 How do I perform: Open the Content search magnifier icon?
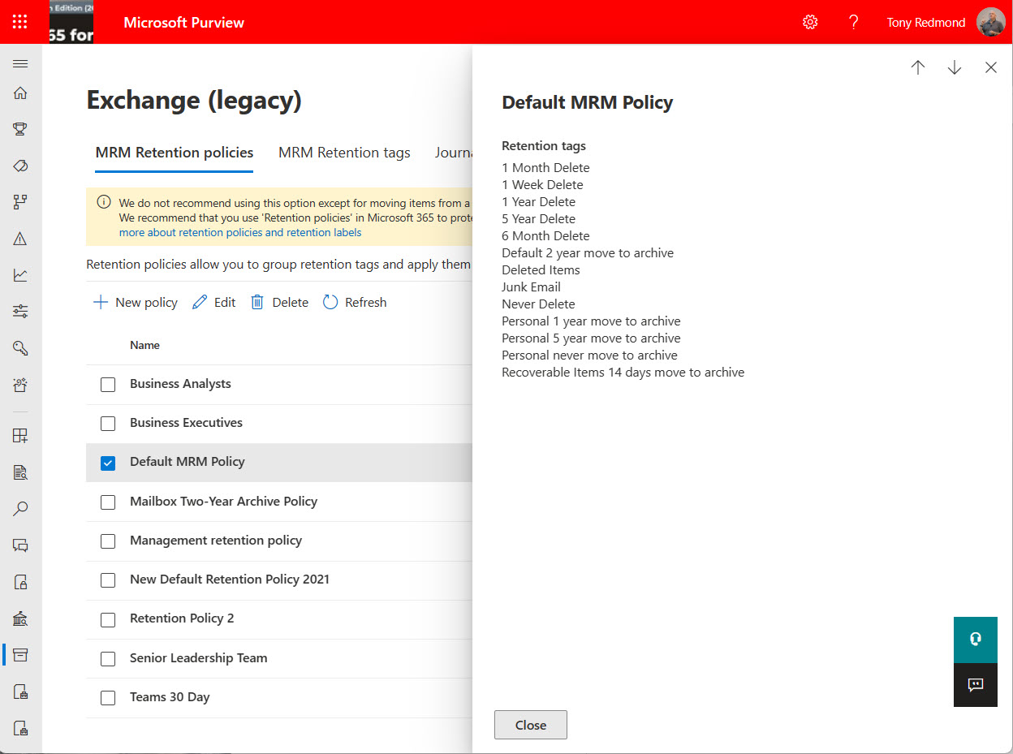(20, 509)
